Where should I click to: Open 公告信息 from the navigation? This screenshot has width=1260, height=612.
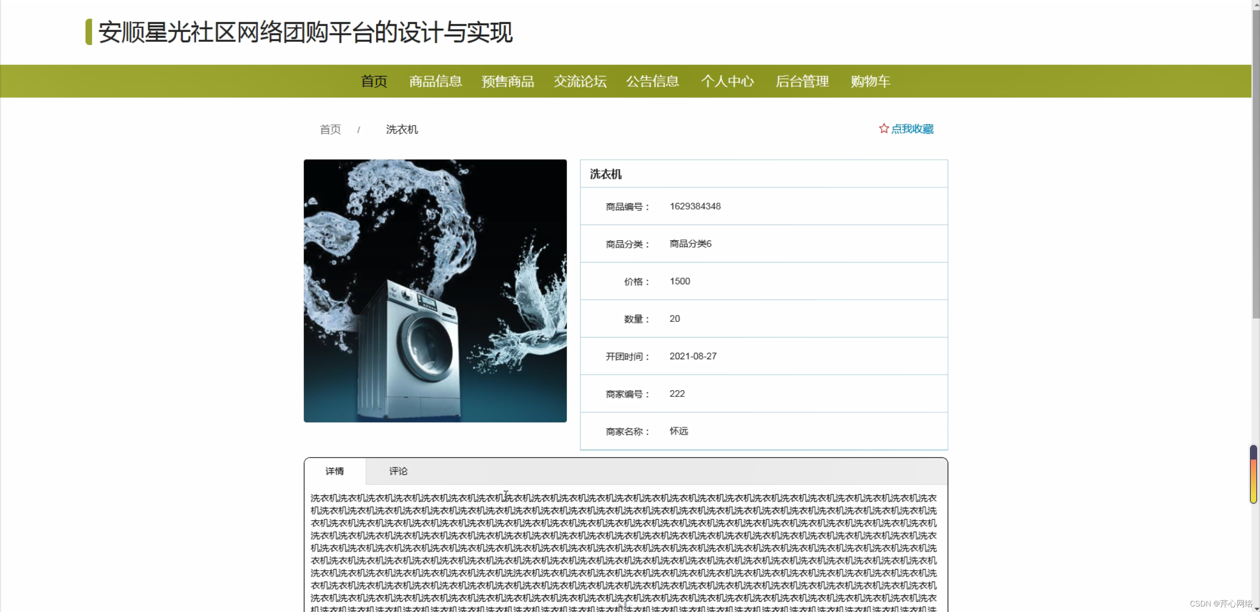click(x=653, y=81)
